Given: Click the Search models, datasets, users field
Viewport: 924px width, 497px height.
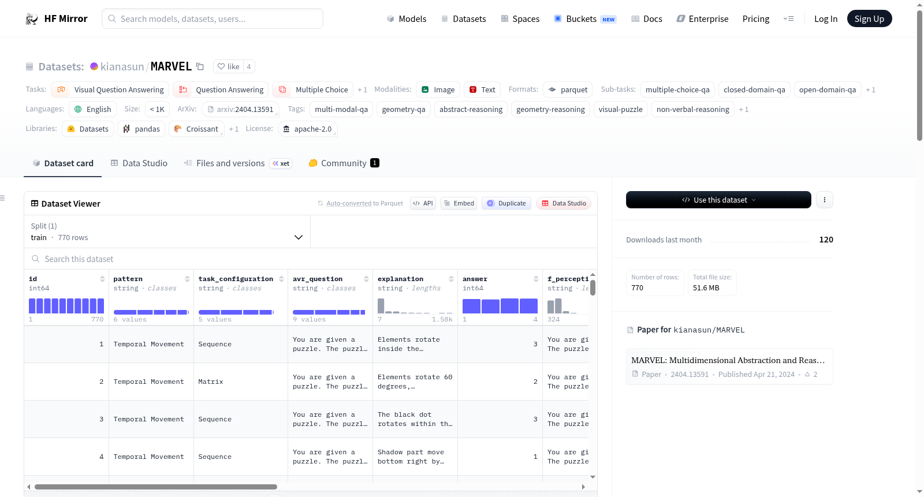Looking at the screenshot, I should [x=213, y=18].
